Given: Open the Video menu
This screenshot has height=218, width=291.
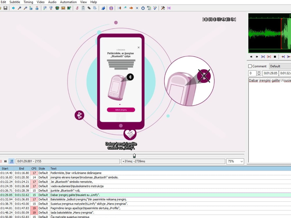Looking at the screenshot, I should pyautogui.click(x=40, y=2).
